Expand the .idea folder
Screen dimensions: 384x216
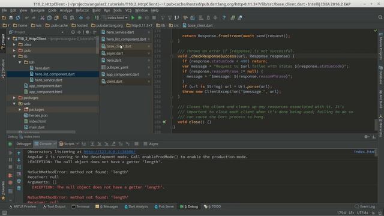[14, 44]
